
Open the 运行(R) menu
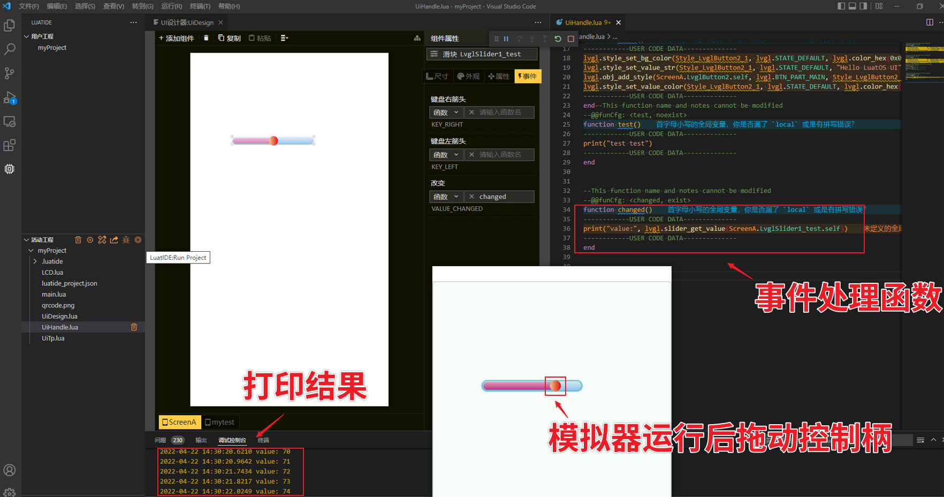click(171, 6)
